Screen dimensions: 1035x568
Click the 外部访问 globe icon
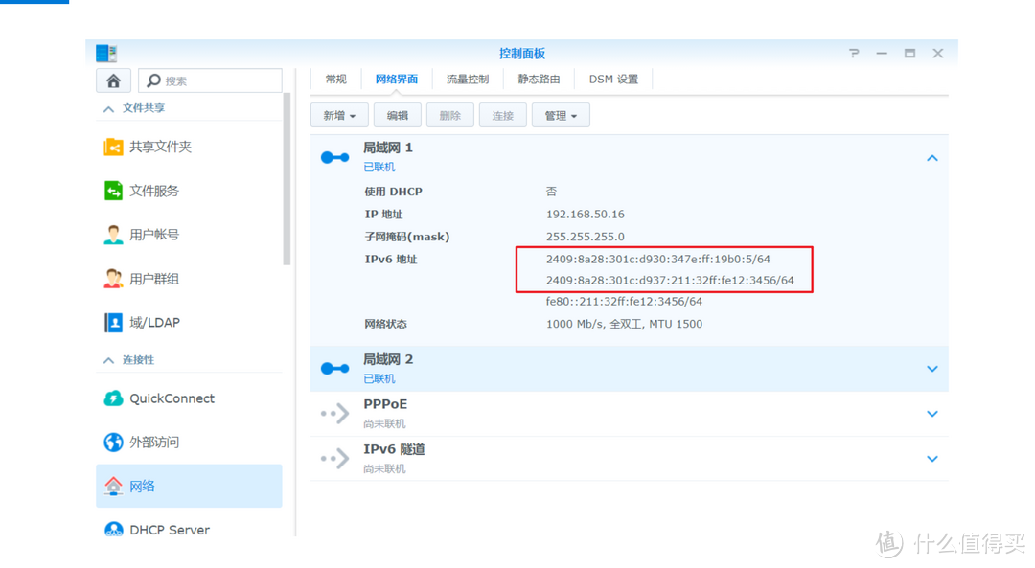point(113,442)
